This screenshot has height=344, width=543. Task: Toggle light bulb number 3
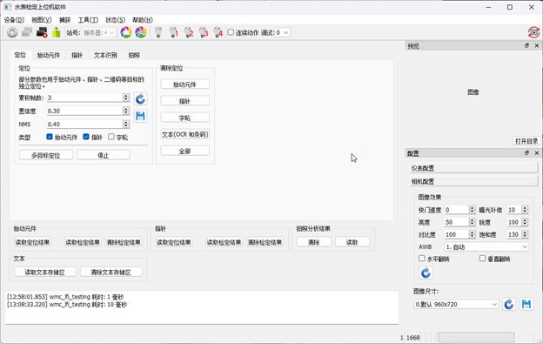point(204,32)
